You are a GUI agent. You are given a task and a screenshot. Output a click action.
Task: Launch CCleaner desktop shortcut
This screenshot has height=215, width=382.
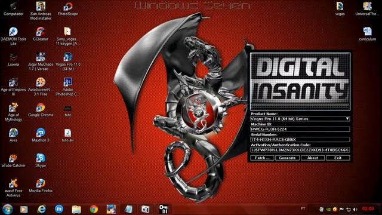point(41,34)
